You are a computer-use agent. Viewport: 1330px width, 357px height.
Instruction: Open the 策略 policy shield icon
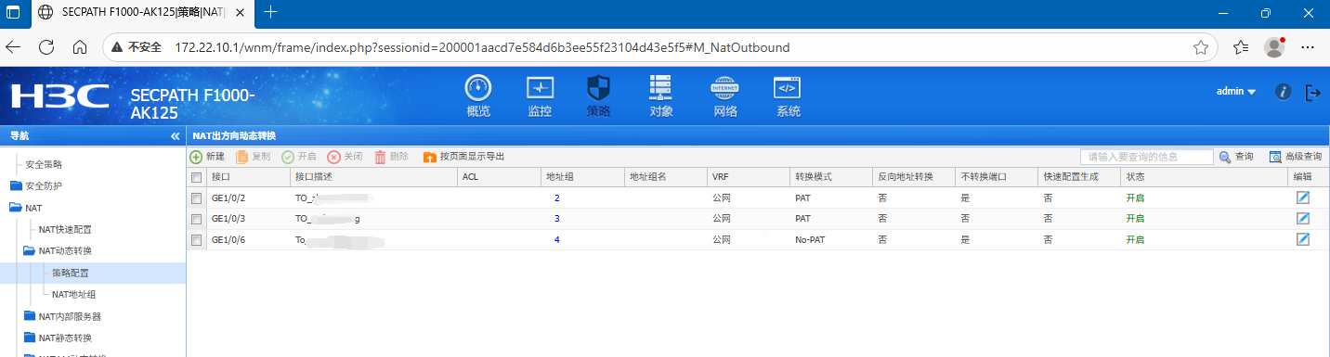(x=599, y=96)
